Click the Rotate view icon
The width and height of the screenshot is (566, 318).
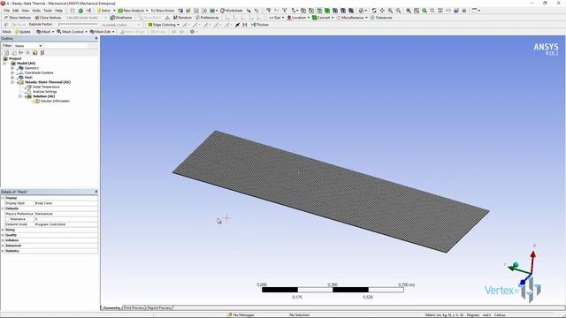tap(374, 11)
